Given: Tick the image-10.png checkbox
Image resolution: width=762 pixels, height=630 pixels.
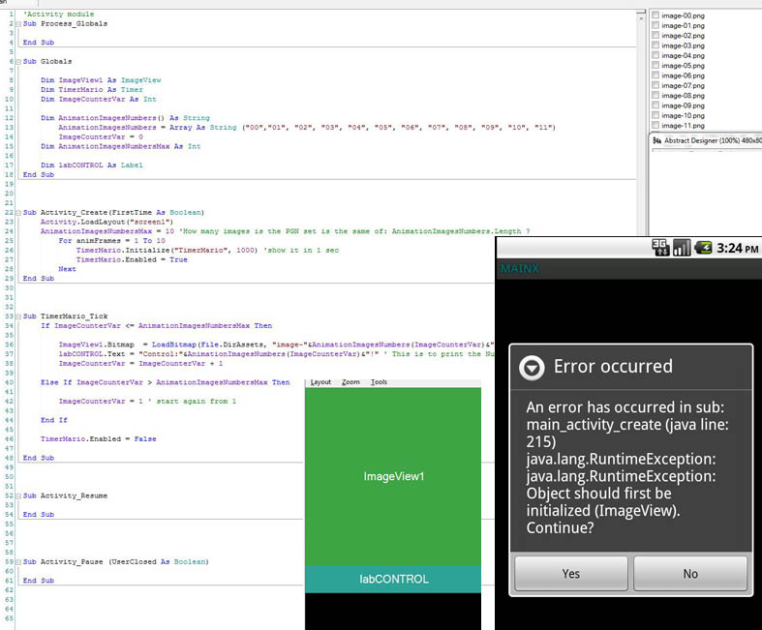Looking at the screenshot, I should [655, 115].
